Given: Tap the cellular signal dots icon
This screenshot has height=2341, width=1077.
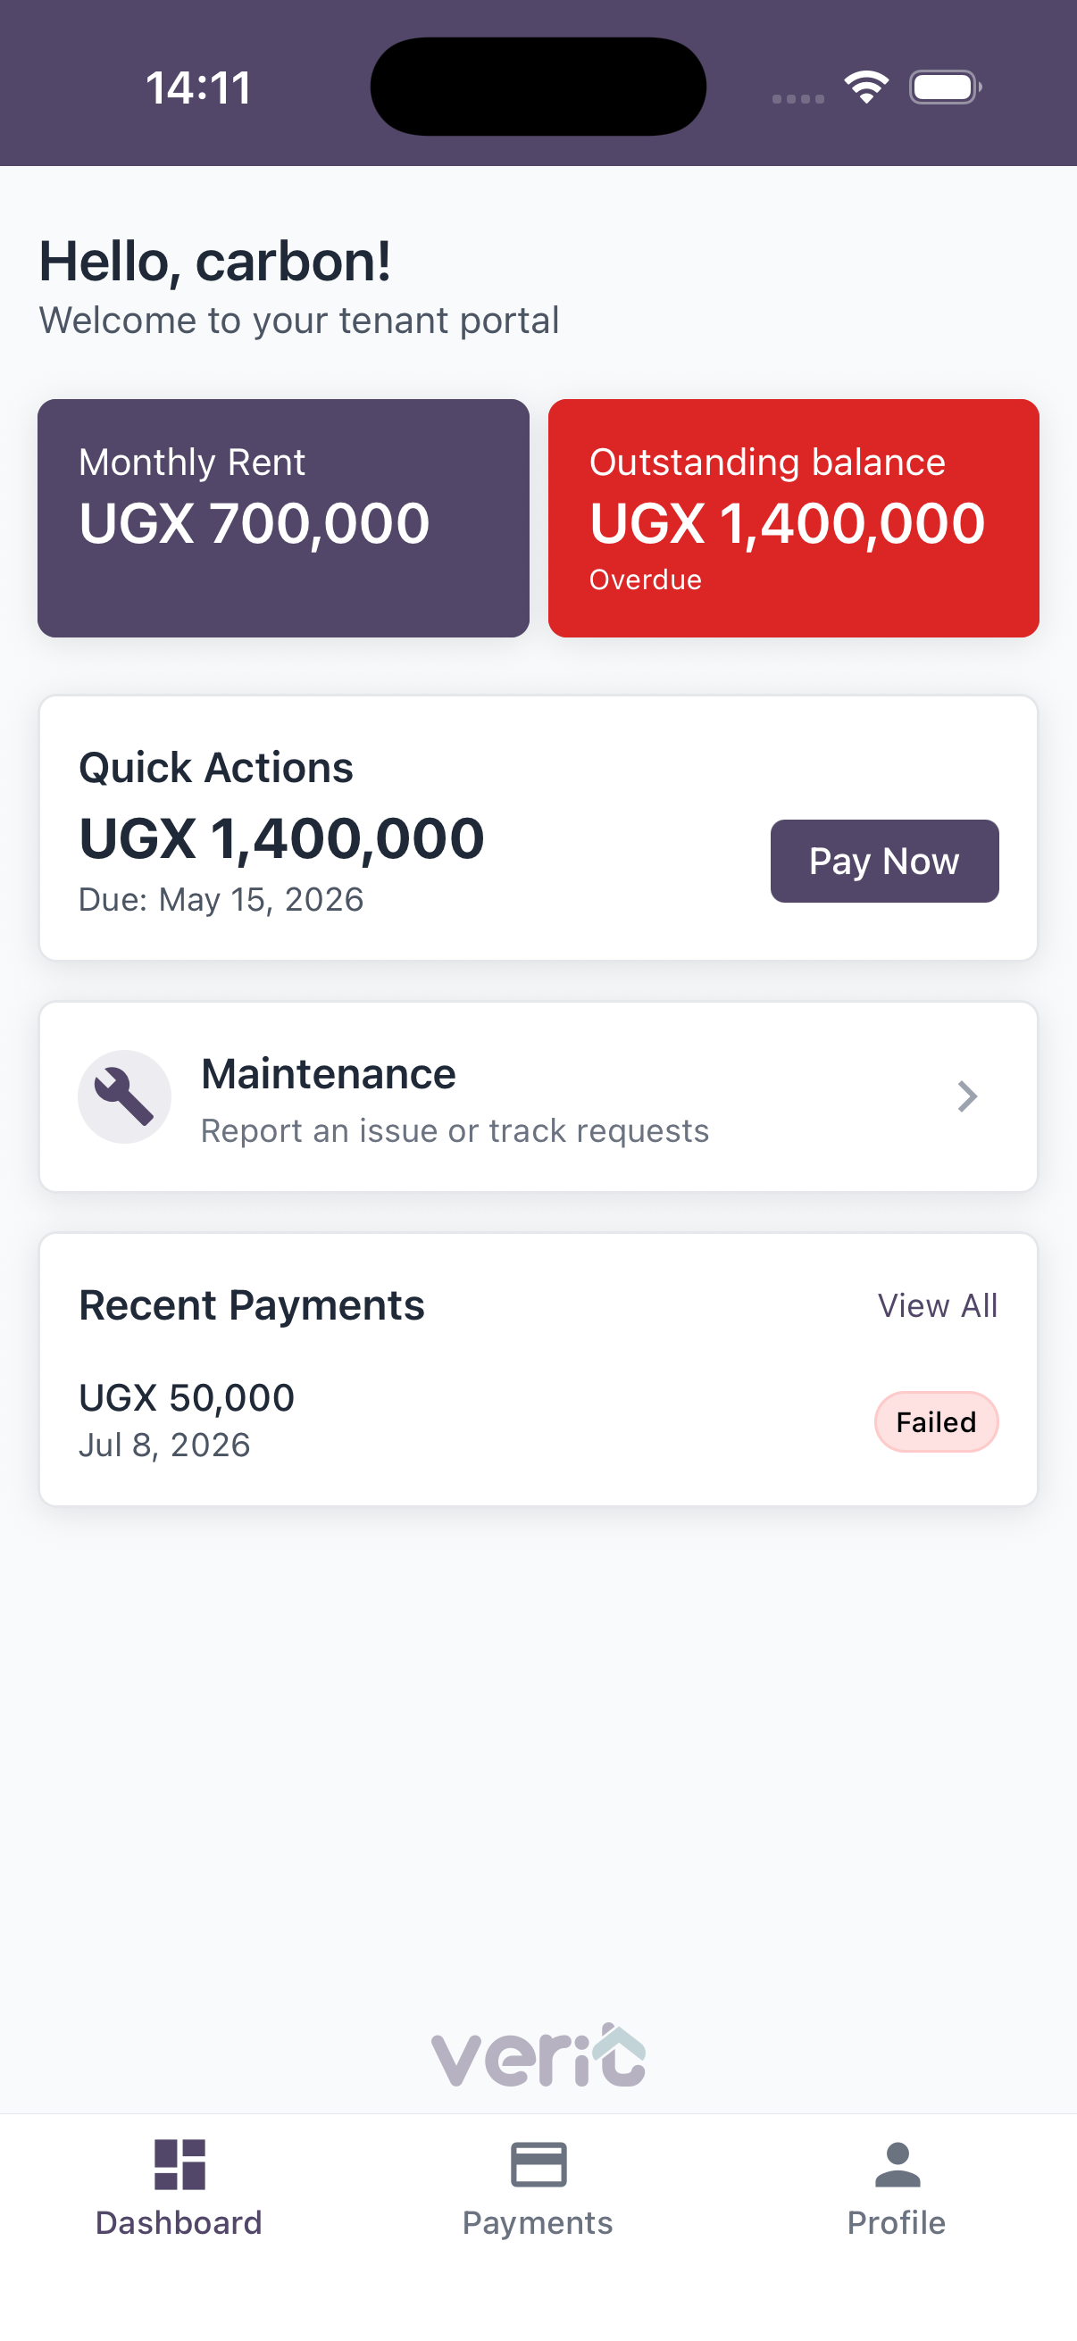Looking at the screenshot, I should point(798,98).
